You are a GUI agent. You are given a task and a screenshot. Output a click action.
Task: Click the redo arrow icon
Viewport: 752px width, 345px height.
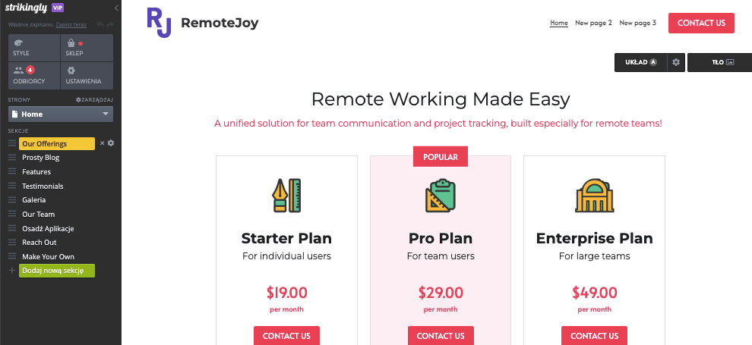click(110, 24)
